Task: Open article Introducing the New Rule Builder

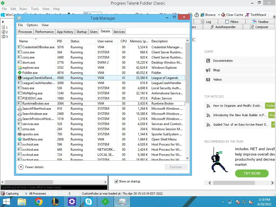Action: [x=240, y=115]
